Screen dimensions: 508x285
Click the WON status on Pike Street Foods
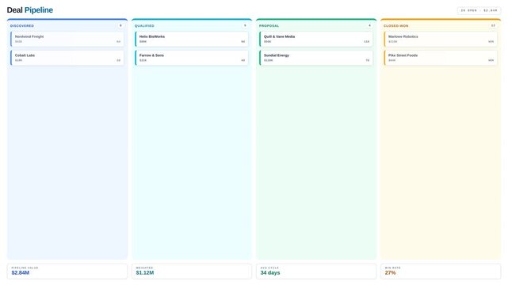click(491, 60)
